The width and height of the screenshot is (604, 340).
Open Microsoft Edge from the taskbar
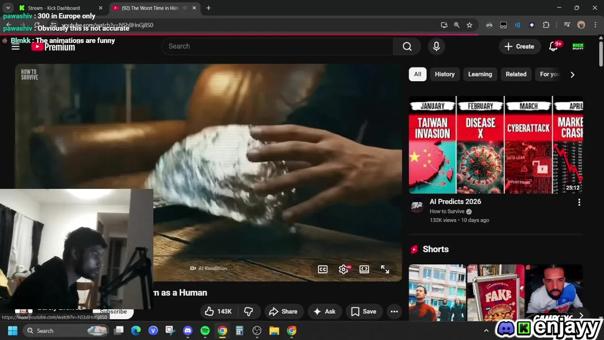[x=136, y=331]
